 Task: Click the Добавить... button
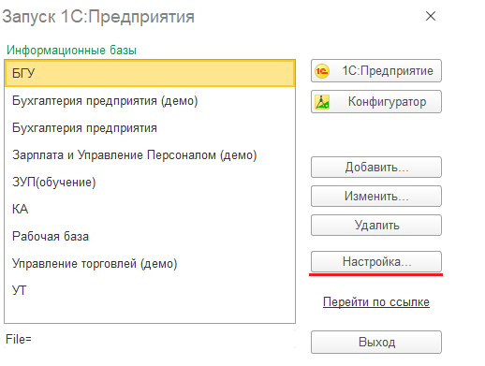pos(376,168)
